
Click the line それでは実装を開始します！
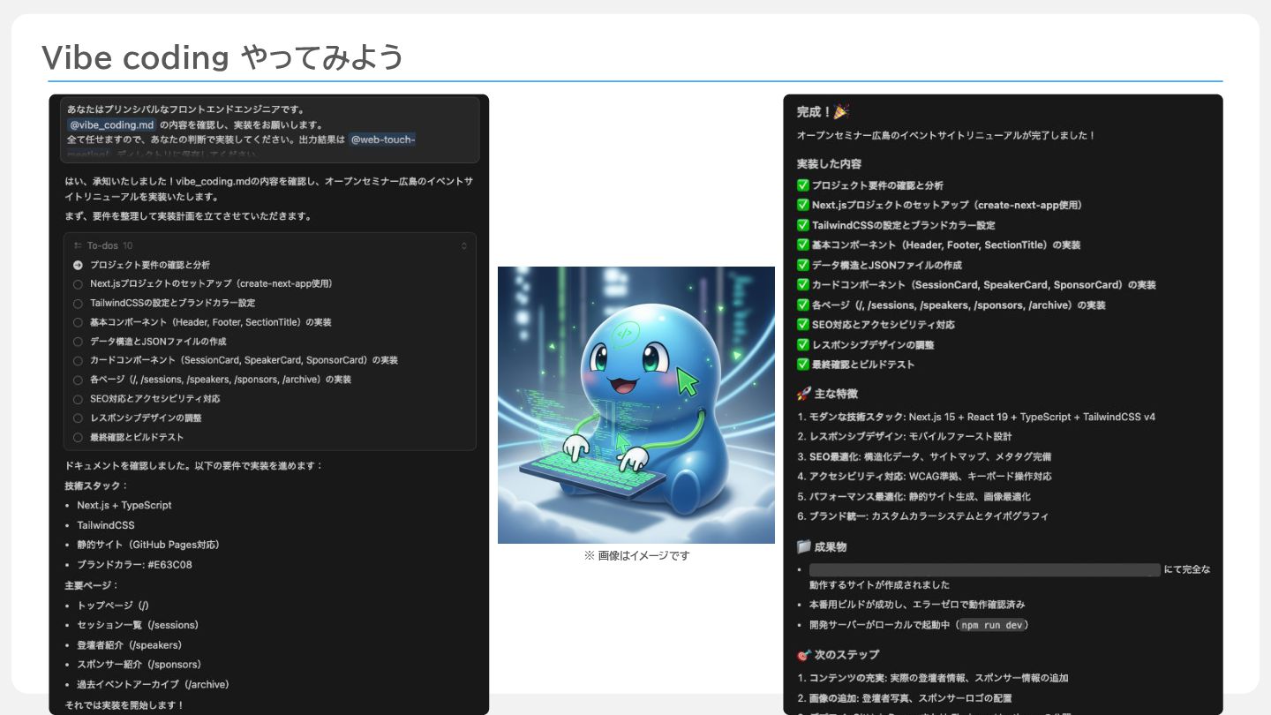[x=125, y=705]
